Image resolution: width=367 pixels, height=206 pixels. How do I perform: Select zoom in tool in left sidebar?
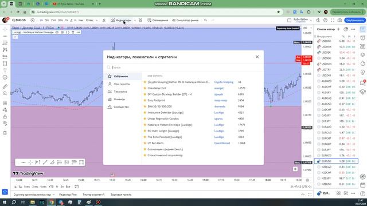click(x=5, y=93)
